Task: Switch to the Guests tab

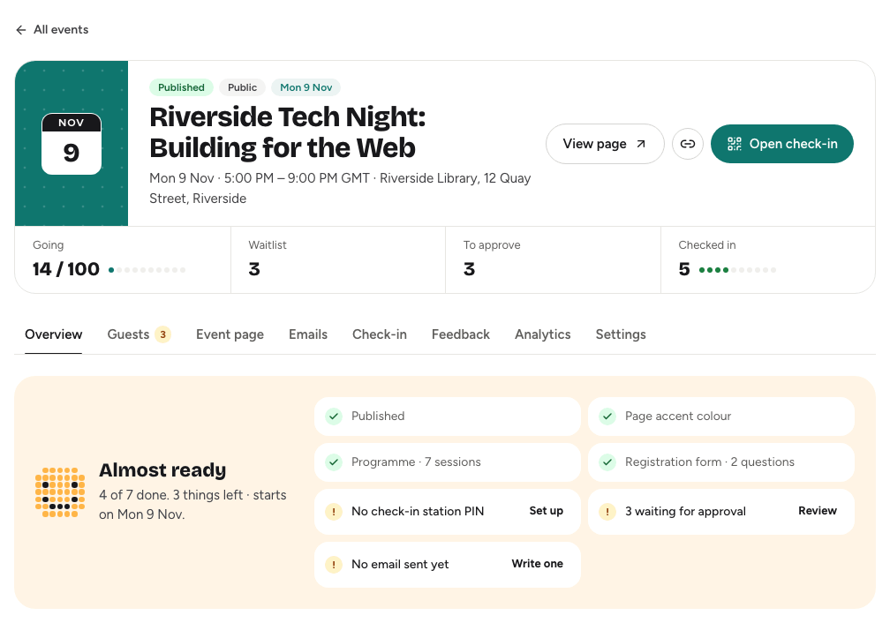Action: pos(139,334)
